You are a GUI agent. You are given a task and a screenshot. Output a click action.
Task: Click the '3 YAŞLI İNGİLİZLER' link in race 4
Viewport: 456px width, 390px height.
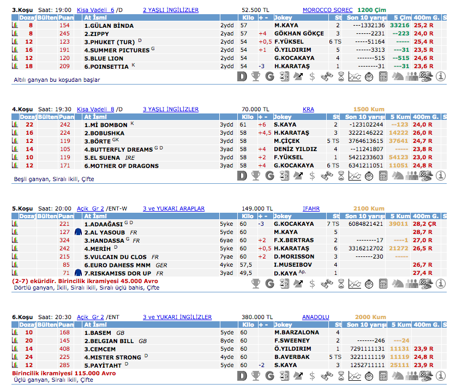tap(170, 109)
